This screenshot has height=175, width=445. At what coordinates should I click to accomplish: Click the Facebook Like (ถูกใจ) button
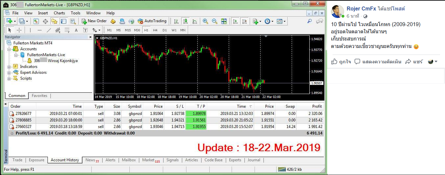341,61
